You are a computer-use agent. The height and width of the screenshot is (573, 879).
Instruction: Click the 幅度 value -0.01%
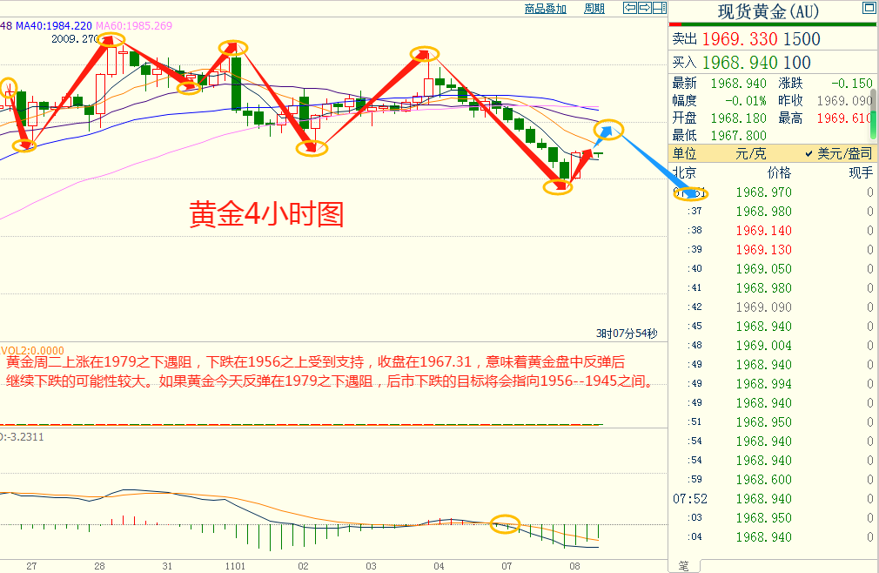coord(745,101)
